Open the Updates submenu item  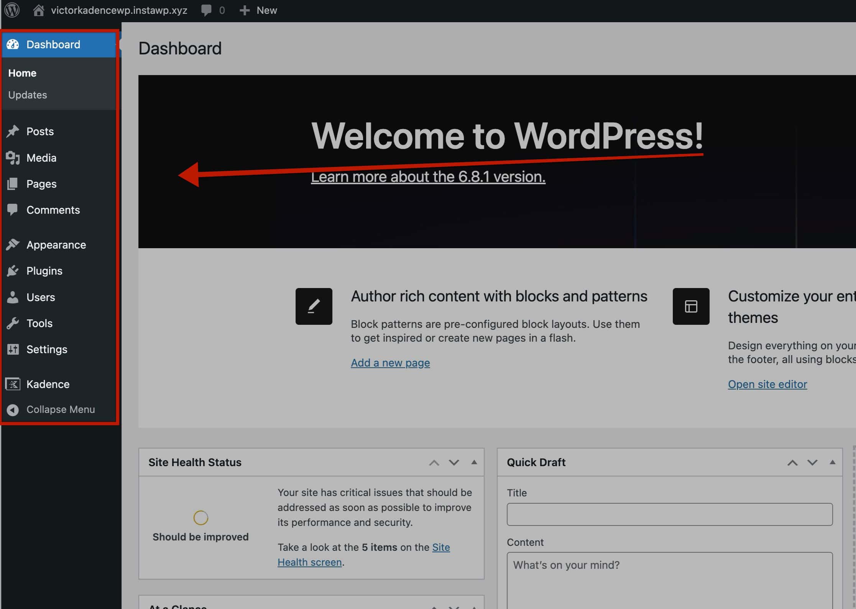coord(28,95)
